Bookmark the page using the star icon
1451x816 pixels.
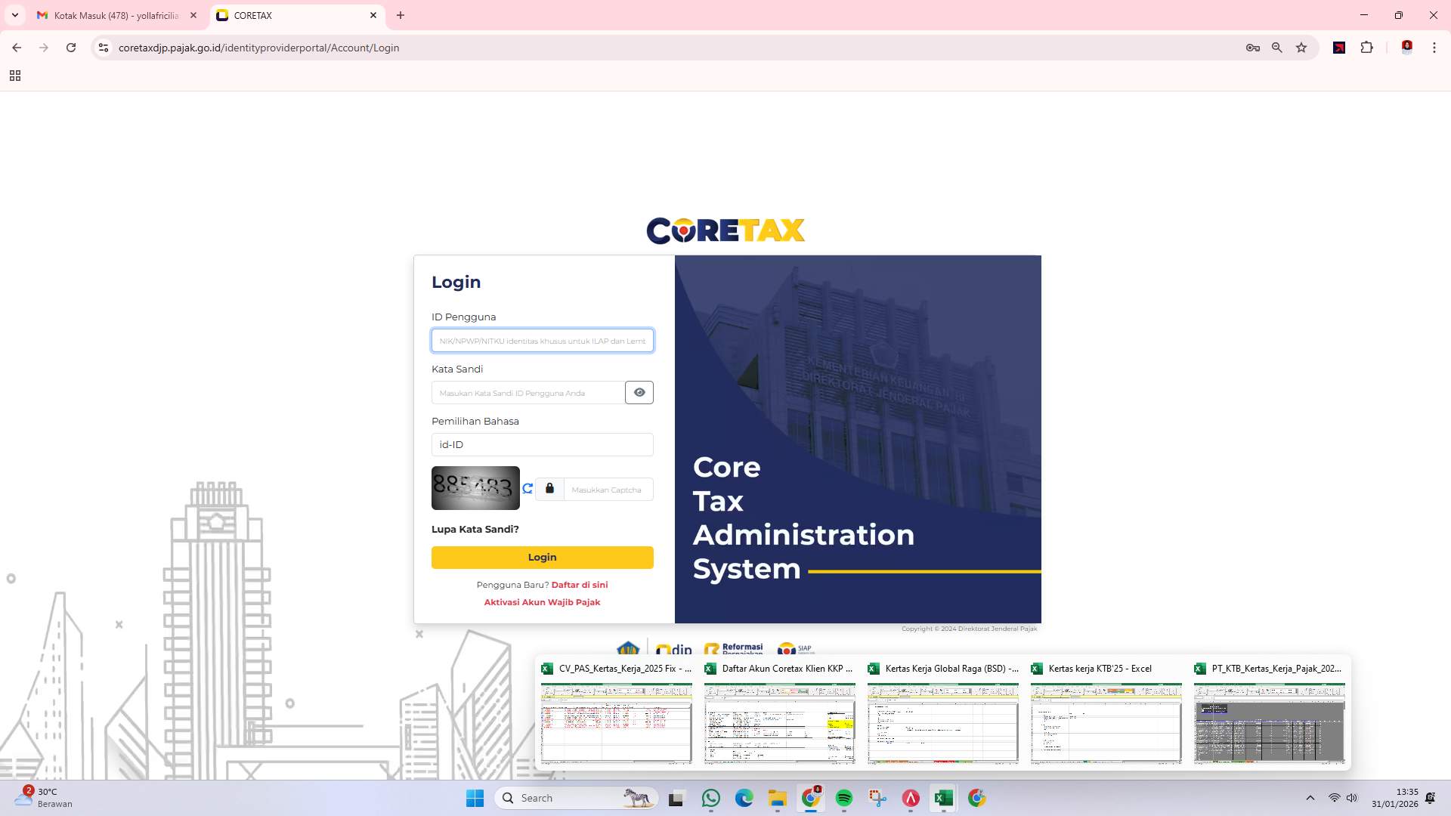[x=1301, y=48]
